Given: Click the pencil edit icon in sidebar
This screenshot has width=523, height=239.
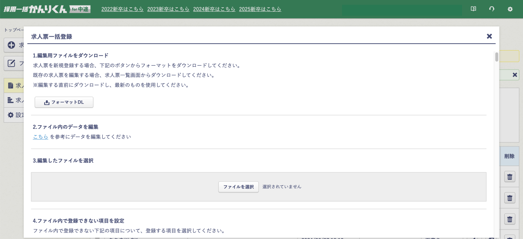Looking at the screenshot, I should (x=11, y=63).
